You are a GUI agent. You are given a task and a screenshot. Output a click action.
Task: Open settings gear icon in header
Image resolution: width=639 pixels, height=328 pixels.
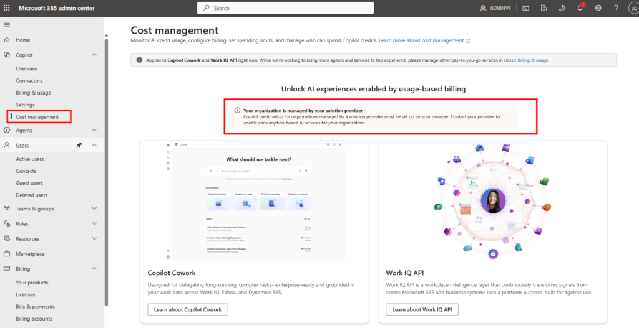[598, 8]
